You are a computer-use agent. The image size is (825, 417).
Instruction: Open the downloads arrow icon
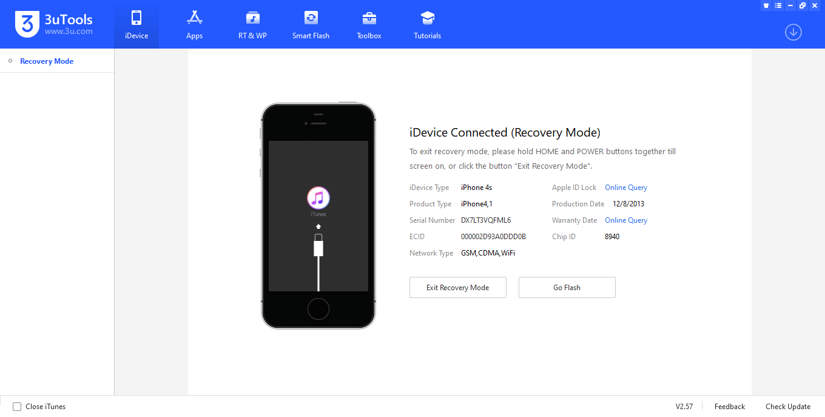[793, 32]
